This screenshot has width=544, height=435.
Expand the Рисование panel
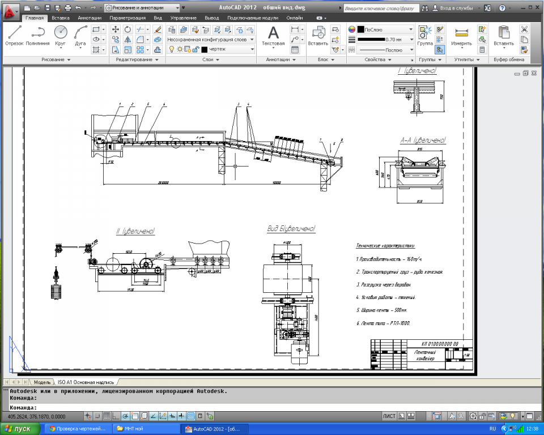(x=56, y=59)
